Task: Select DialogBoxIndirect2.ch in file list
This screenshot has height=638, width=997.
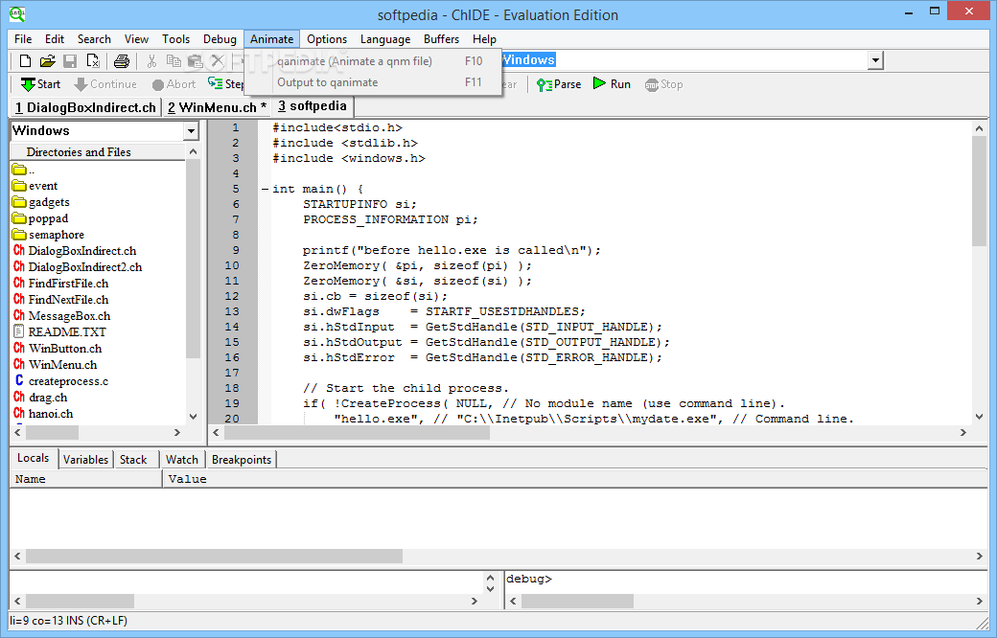Action: 78,267
